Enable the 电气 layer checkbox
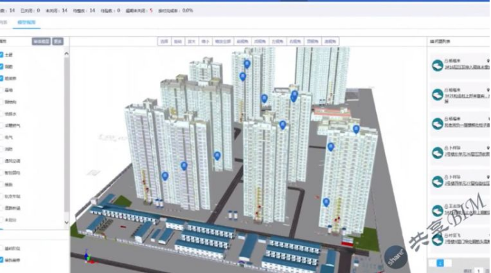 1,137
